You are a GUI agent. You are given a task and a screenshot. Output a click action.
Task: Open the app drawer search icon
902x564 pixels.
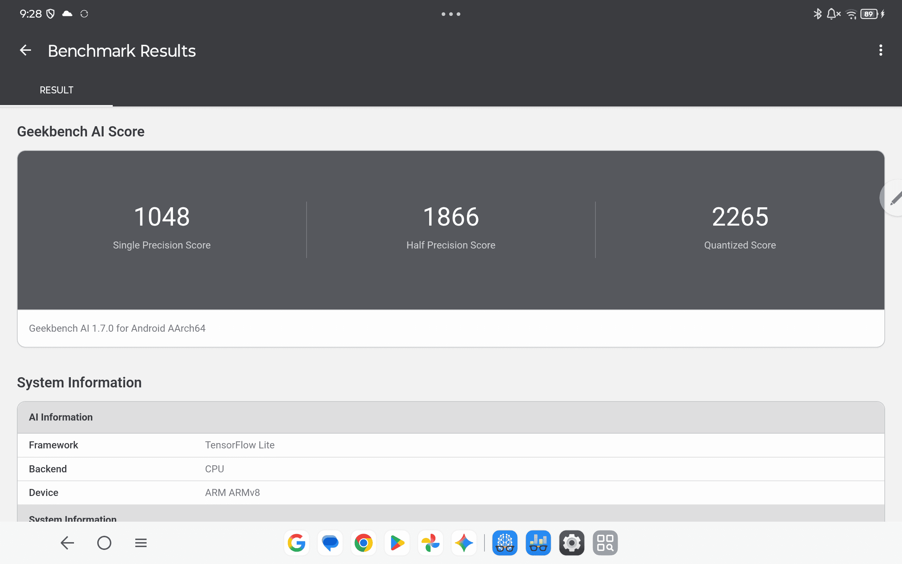click(605, 543)
